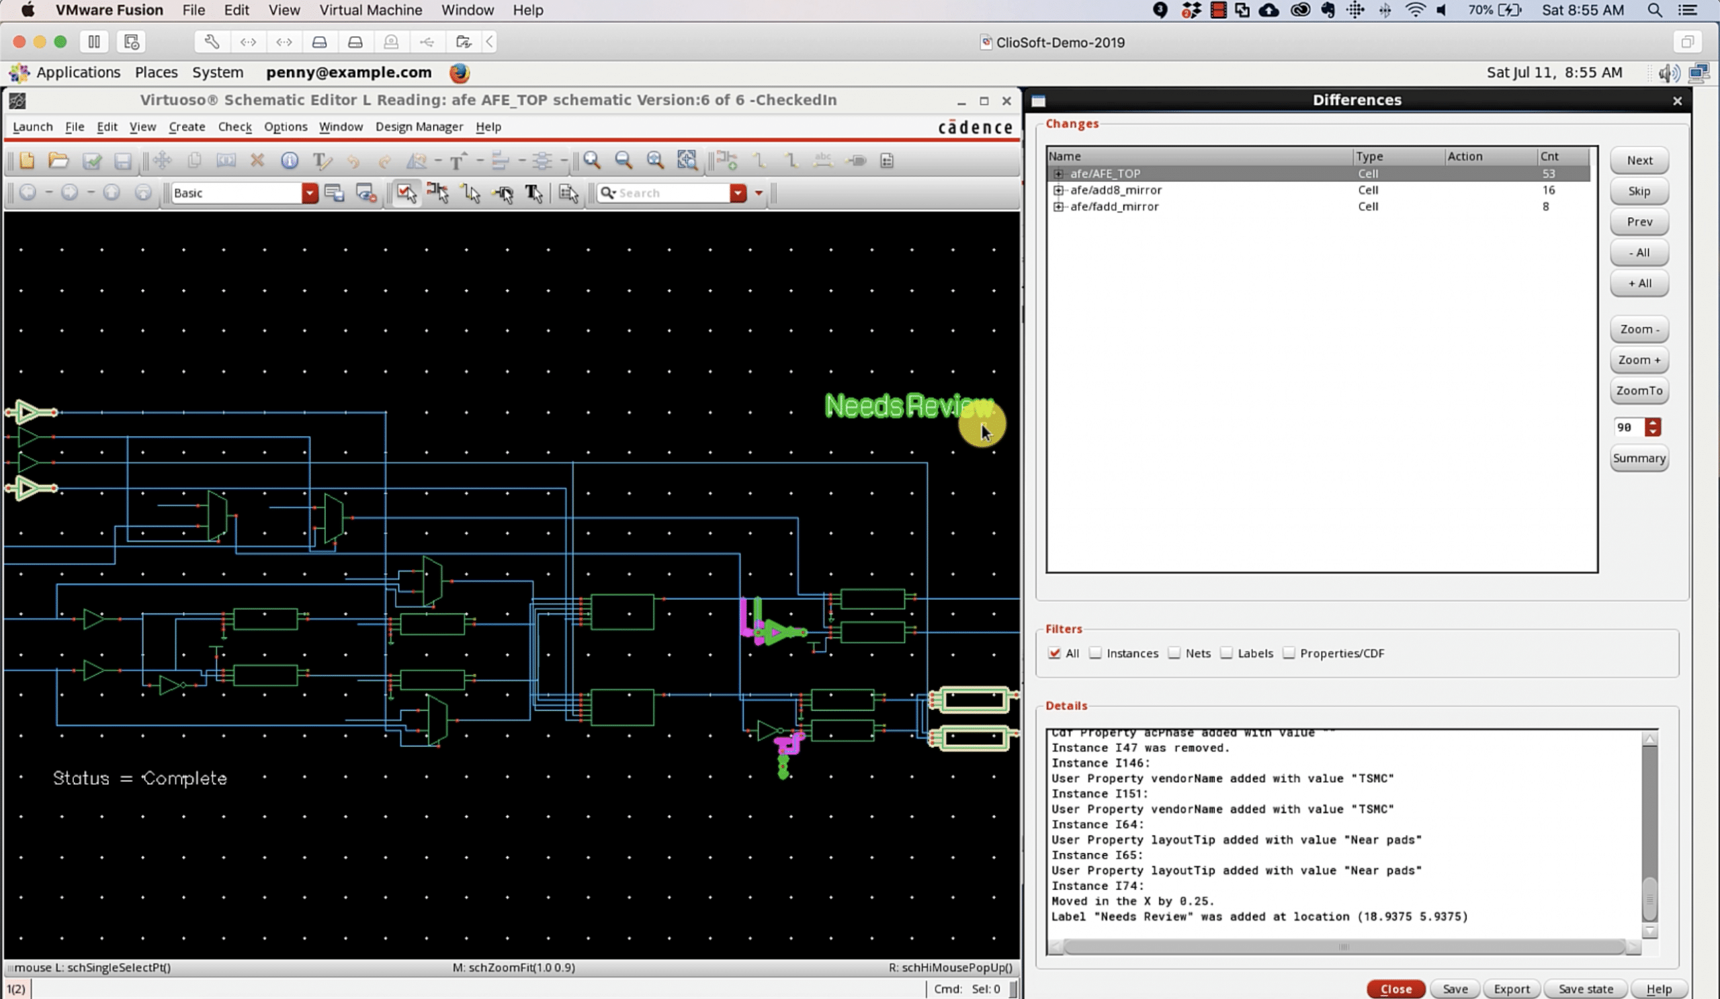Expand the afe/fadd_mirror cell entry
Viewport: 1720px width, 999px height.
[1058, 206]
